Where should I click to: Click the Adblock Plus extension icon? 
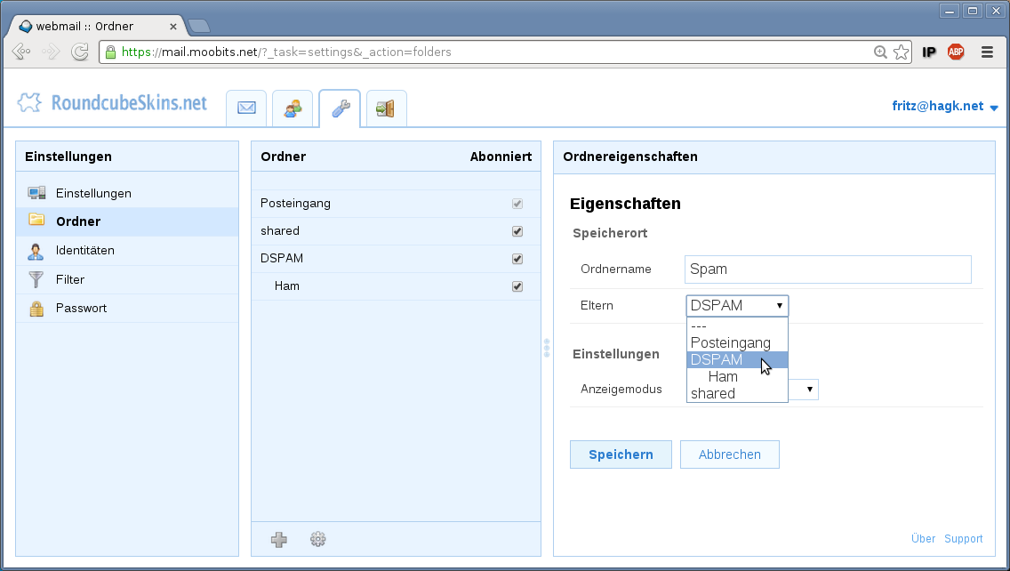click(956, 52)
